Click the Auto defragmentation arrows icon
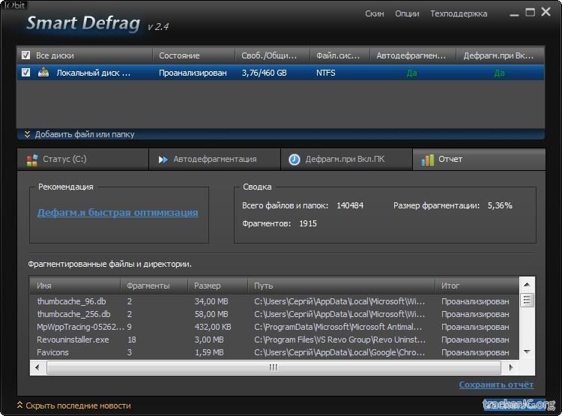This screenshot has width=562, height=416. pos(163,160)
